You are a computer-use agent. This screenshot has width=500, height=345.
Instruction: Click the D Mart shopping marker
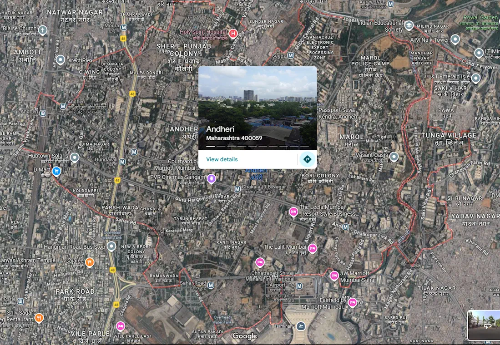pos(56,171)
